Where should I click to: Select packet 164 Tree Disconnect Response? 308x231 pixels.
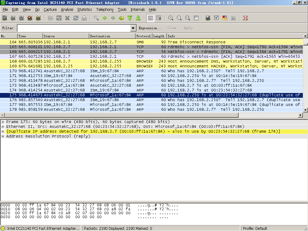(x=152, y=42)
